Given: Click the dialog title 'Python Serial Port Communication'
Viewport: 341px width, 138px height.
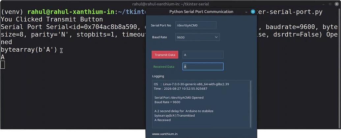Looking at the screenshot, I should pos(201,12).
